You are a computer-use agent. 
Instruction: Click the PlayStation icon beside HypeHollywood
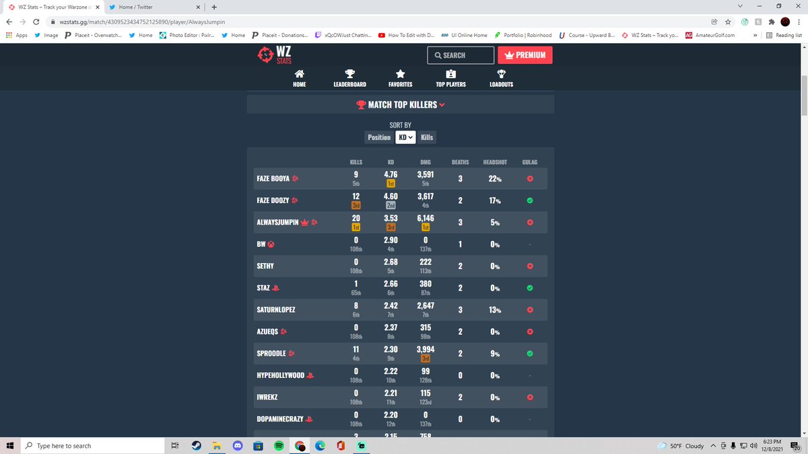coord(310,375)
